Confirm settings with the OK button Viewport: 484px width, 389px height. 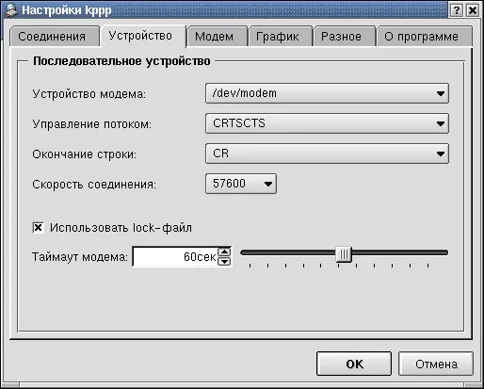pyautogui.click(x=354, y=364)
